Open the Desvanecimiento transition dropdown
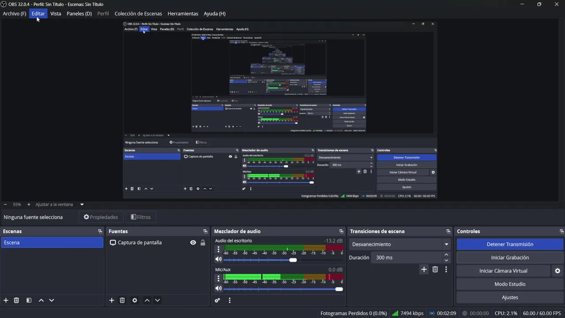Viewport: 565px width, 318px height. (x=400, y=244)
